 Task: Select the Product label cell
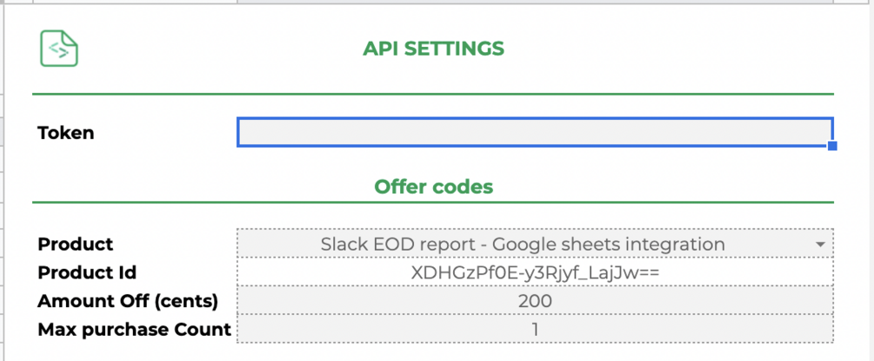(x=76, y=244)
